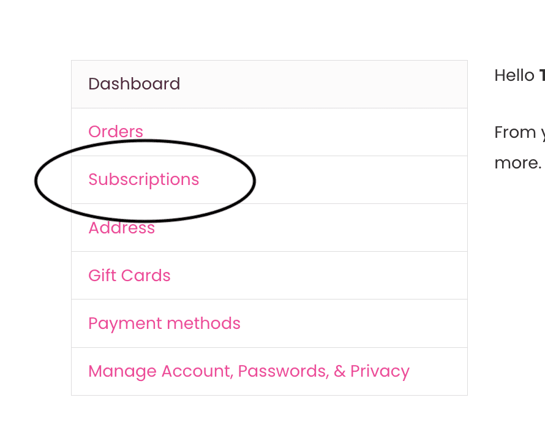The image size is (545, 441).
Task: Click the "Hello" greeting text
Action: (514, 75)
